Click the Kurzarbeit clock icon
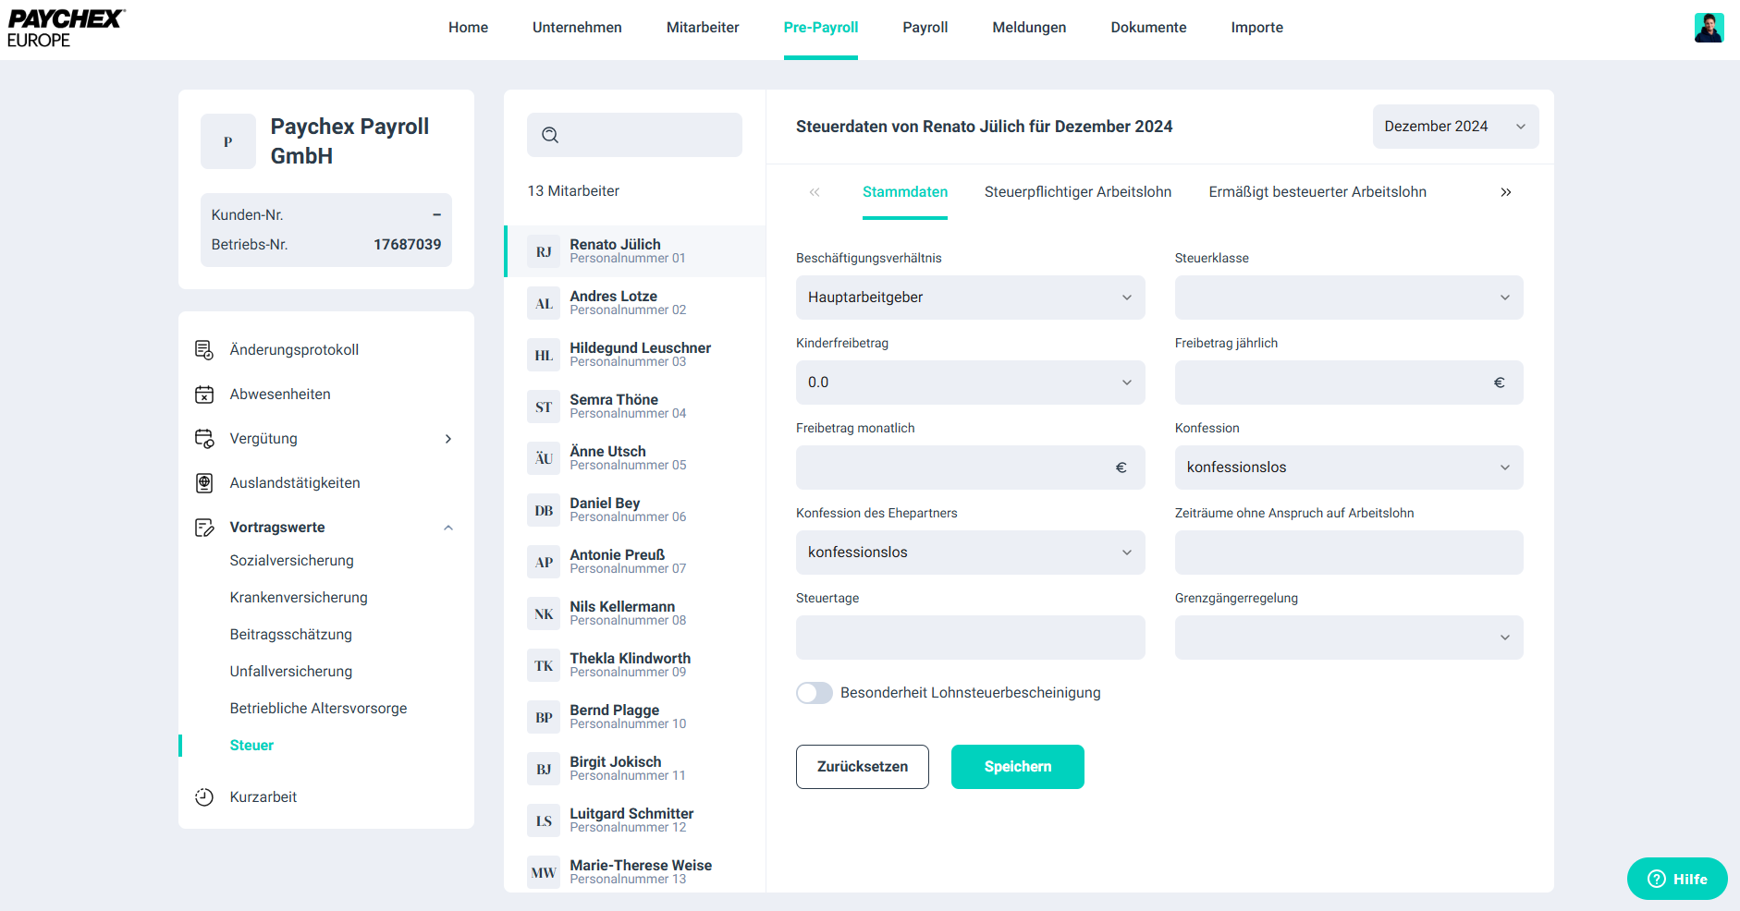Image resolution: width=1740 pixels, height=911 pixels. [204, 797]
